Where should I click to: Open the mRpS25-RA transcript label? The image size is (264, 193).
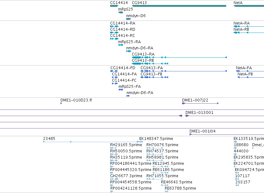click(129, 42)
